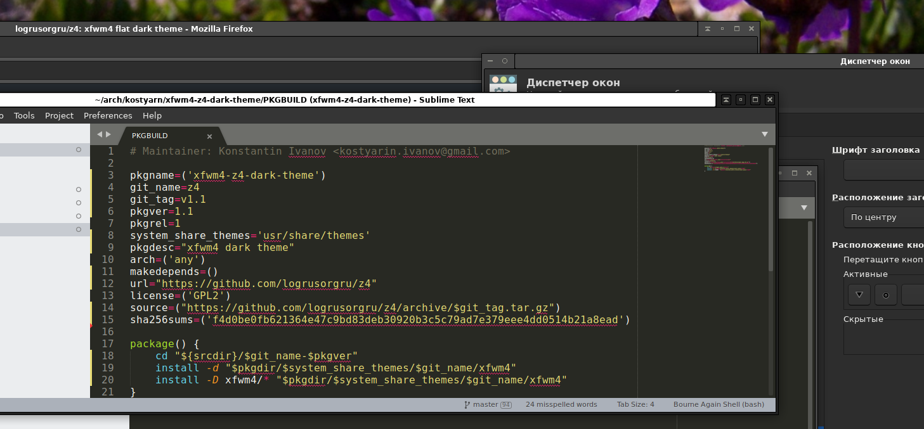Shade the Sublime Text window (roll-up icon)
This screenshot has width=924, height=429.
pyautogui.click(x=726, y=99)
